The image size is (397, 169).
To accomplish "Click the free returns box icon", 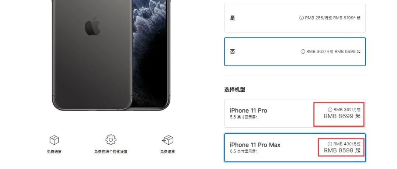I will point(168,140).
